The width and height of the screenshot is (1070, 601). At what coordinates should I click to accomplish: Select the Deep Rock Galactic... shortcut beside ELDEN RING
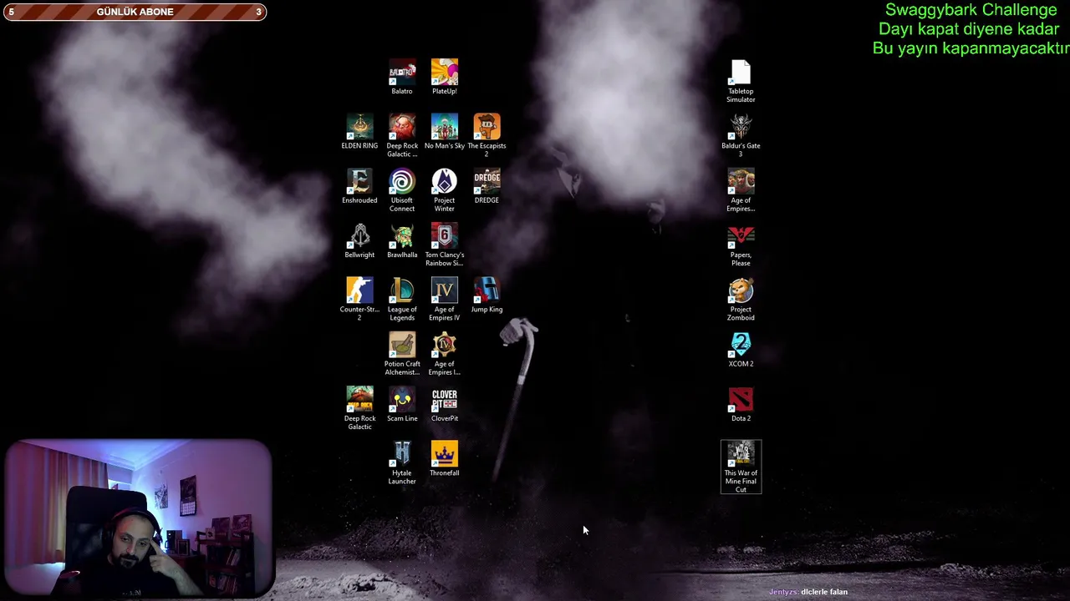(x=402, y=135)
